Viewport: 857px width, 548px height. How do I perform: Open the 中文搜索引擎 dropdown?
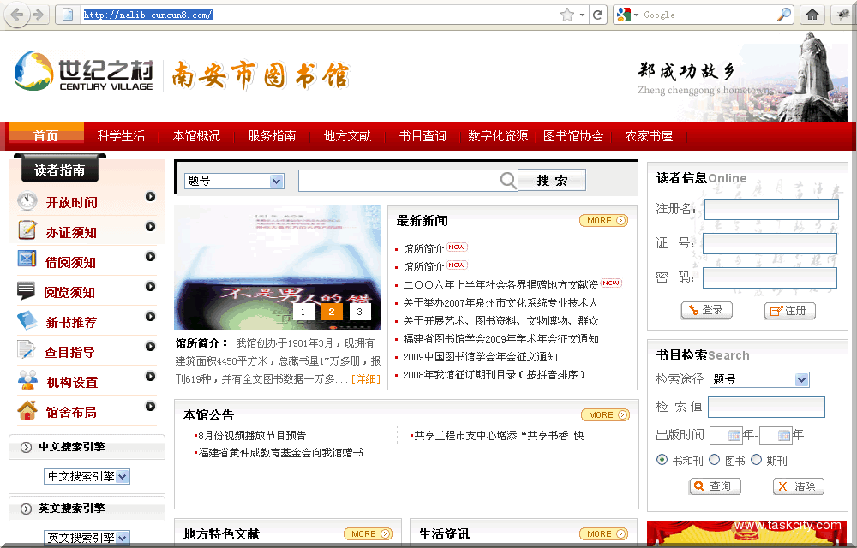(x=88, y=476)
